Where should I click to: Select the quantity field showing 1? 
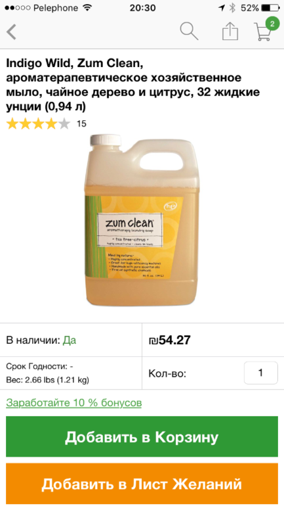coord(261,373)
